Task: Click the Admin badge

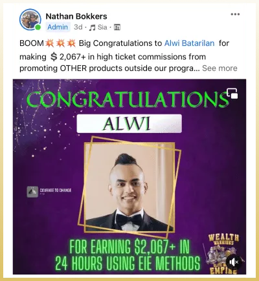Action: point(58,27)
